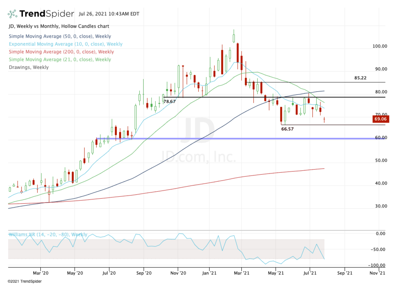Viewport: 397px width, 285px height.
Task: Click the 69.06 current price tag
Action: [380, 119]
